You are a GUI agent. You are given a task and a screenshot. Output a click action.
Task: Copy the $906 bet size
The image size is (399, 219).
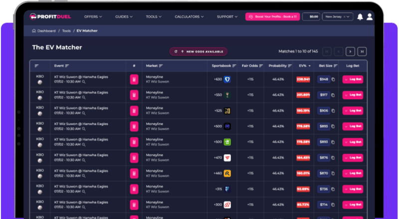[333, 111]
